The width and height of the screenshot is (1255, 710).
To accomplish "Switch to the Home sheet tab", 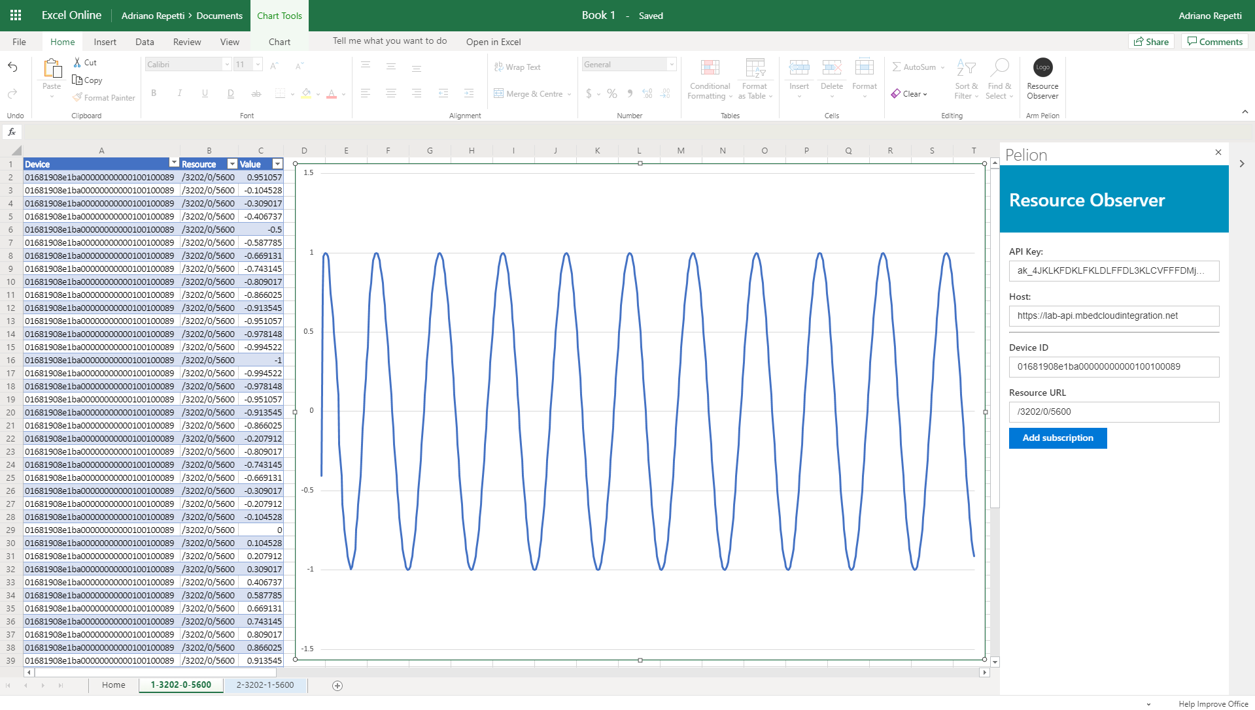I will tap(113, 685).
